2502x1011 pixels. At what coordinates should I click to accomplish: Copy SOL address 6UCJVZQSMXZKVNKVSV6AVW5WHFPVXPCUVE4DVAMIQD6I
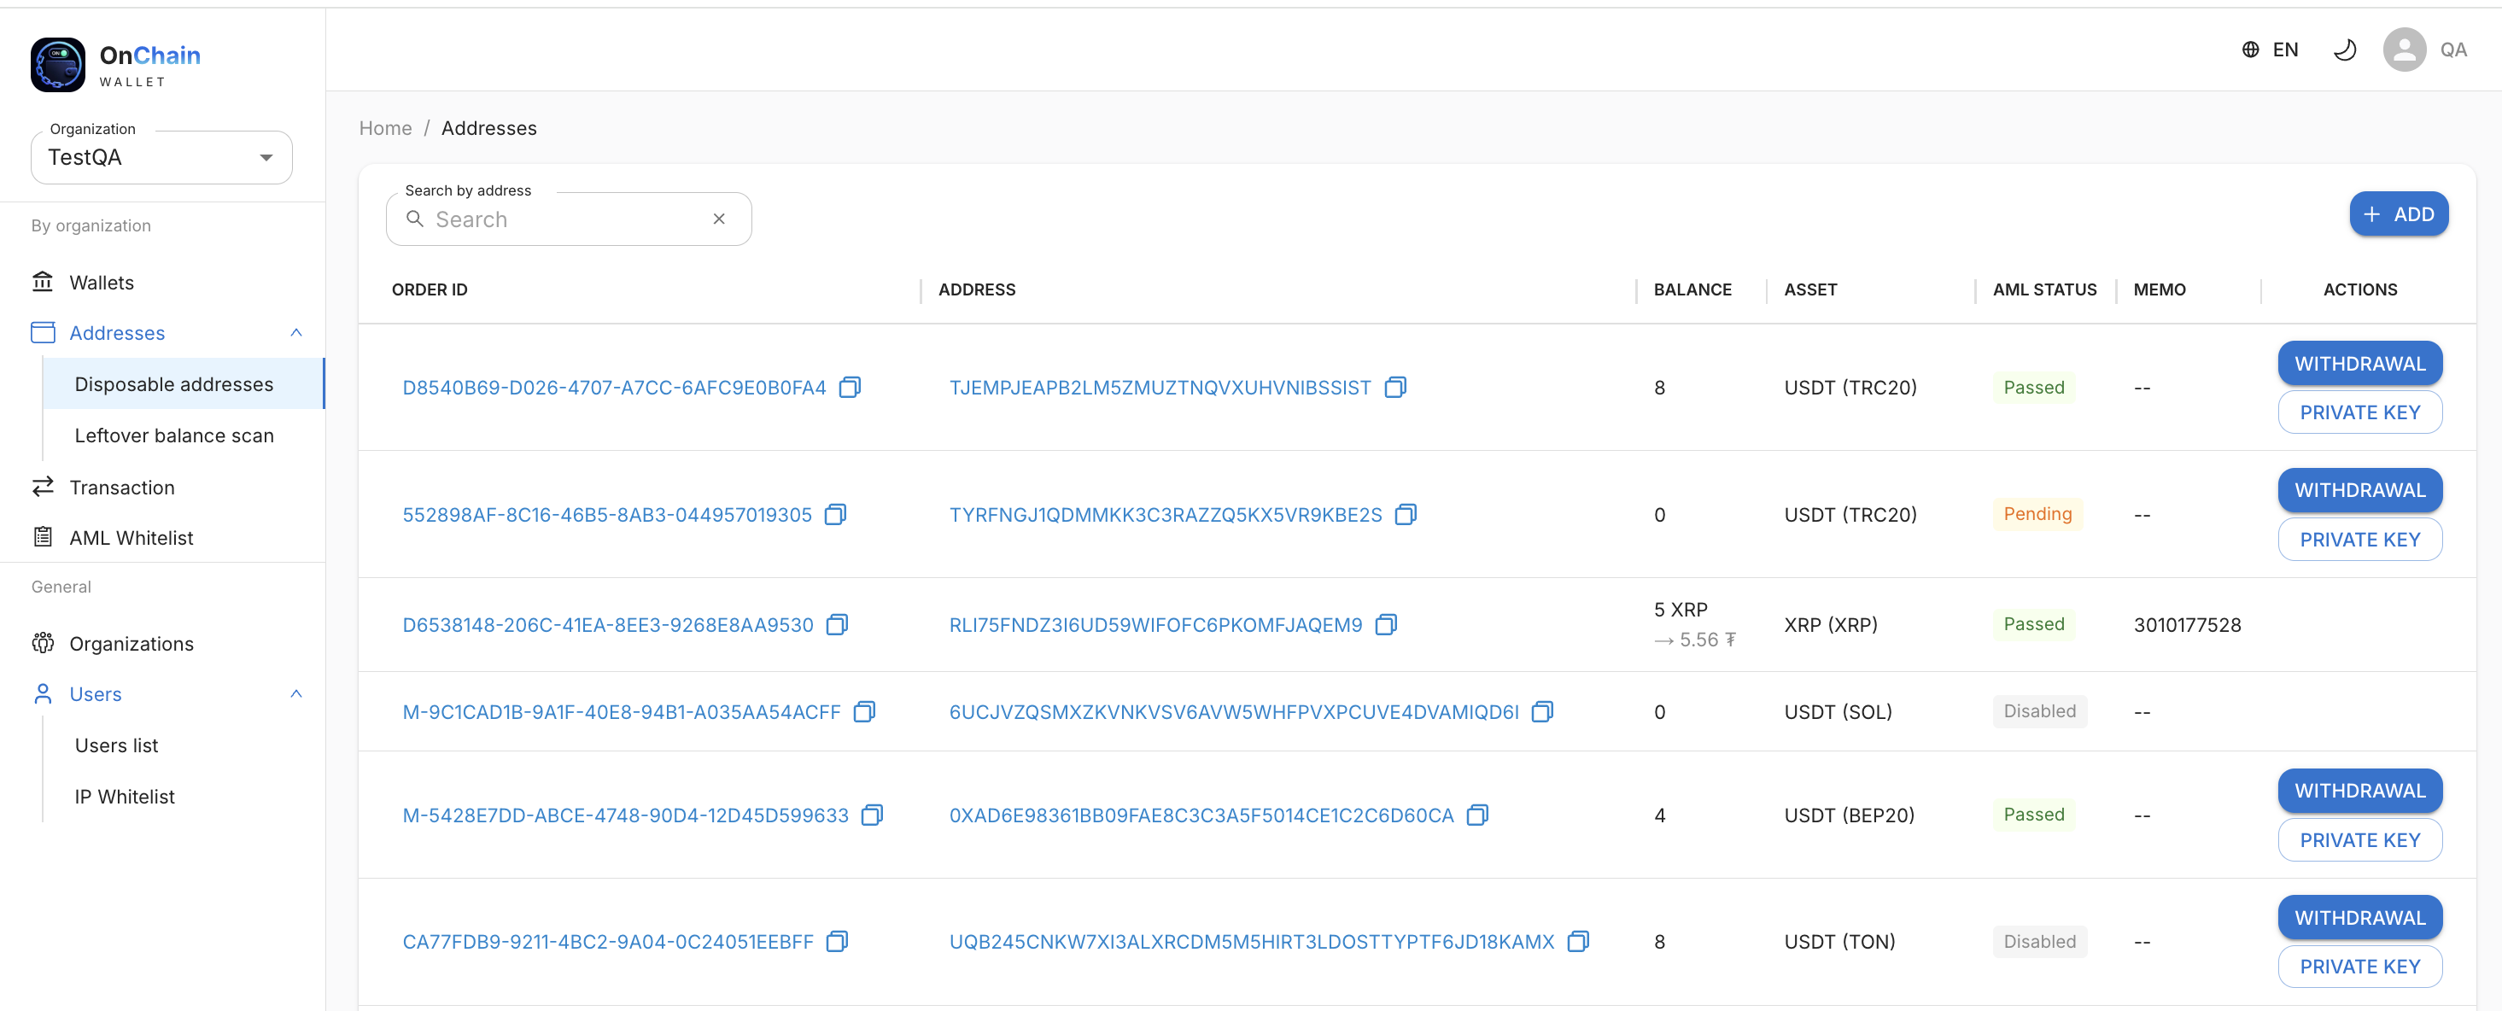click(1542, 712)
